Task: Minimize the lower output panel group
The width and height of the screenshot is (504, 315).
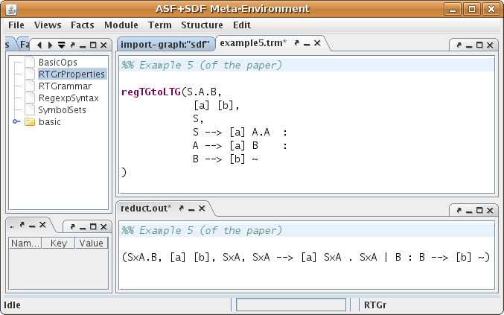Action: point(469,211)
